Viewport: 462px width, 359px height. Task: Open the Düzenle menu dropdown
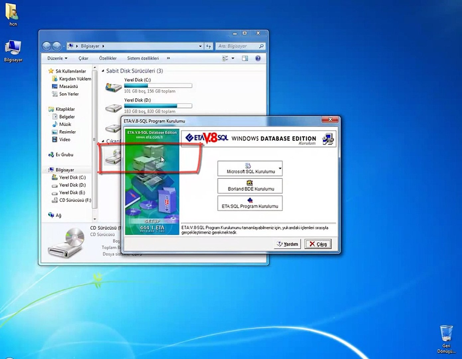[x=57, y=58]
